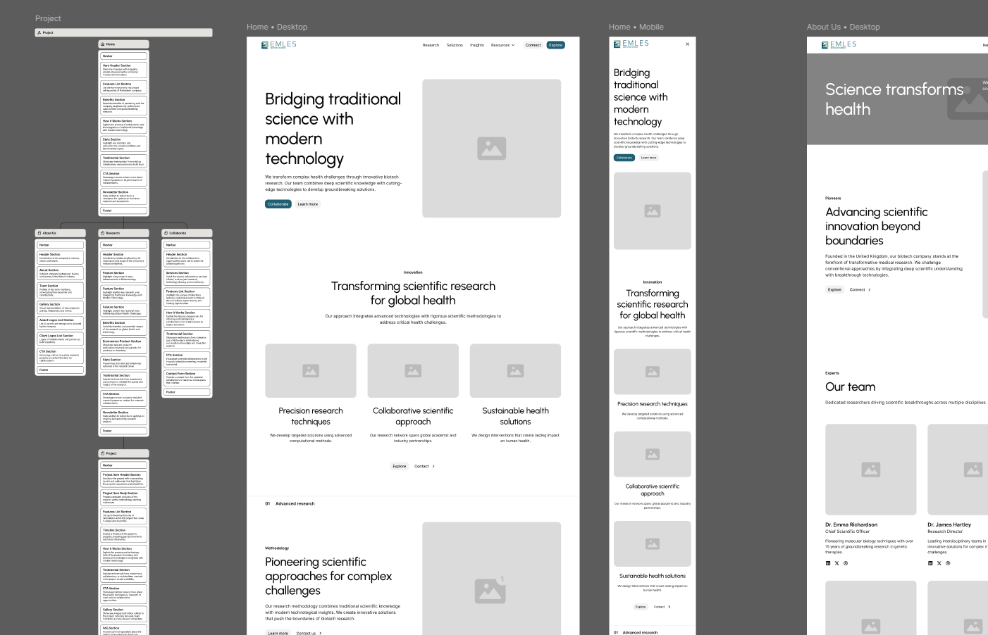This screenshot has width=988, height=635.
Task: Click Contact us chevron link under Pioneering section
Action: (x=309, y=633)
